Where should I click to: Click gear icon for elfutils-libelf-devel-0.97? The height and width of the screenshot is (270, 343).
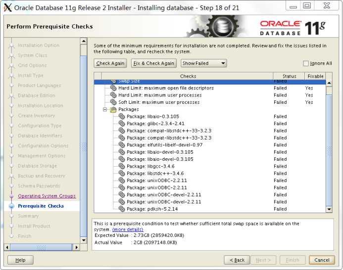(x=122, y=145)
